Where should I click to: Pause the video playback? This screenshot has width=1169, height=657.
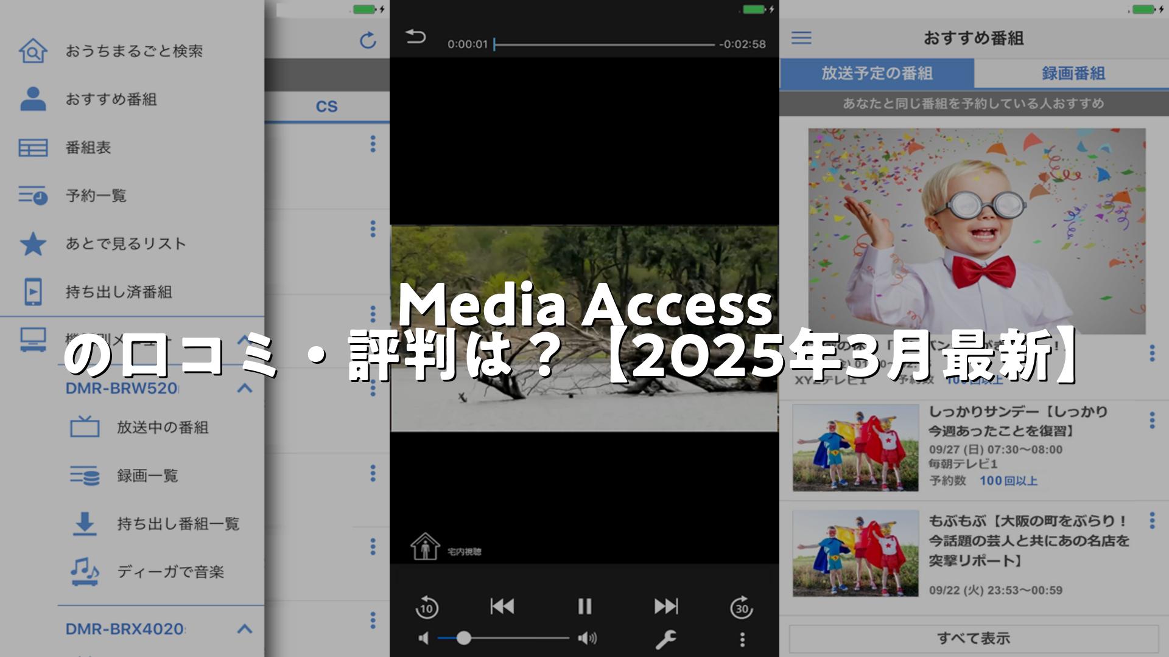(584, 606)
